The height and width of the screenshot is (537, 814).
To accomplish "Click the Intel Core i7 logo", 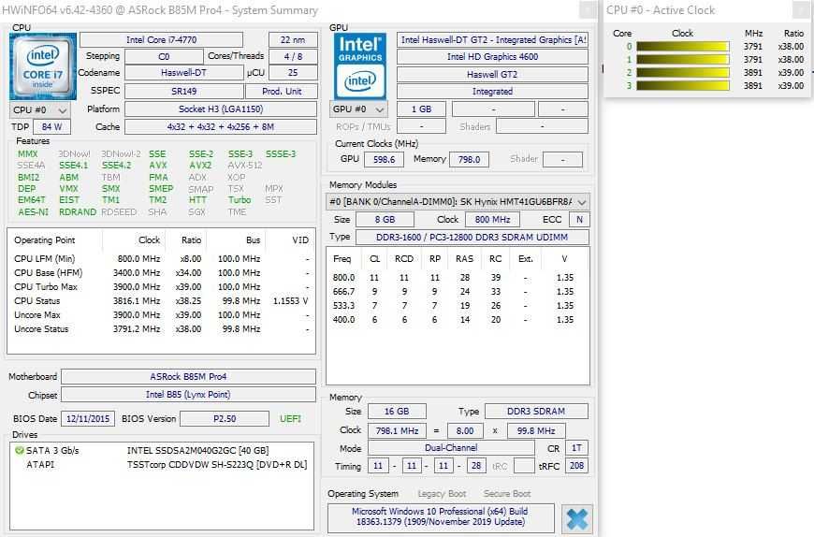I will (x=42, y=66).
